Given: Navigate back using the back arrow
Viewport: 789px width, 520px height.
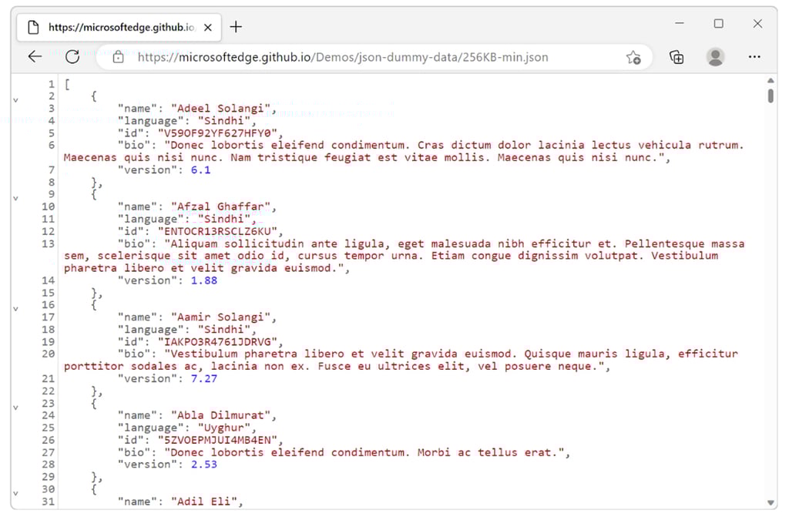Looking at the screenshot, I should 34,56.
